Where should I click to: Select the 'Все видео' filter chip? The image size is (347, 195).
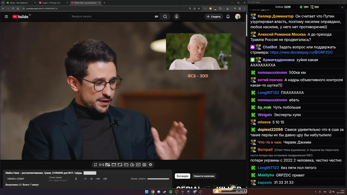tap(182, 176)
